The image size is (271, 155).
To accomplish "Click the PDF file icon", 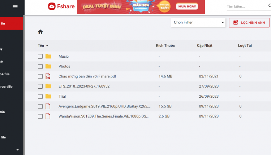I will pos(48,76).
